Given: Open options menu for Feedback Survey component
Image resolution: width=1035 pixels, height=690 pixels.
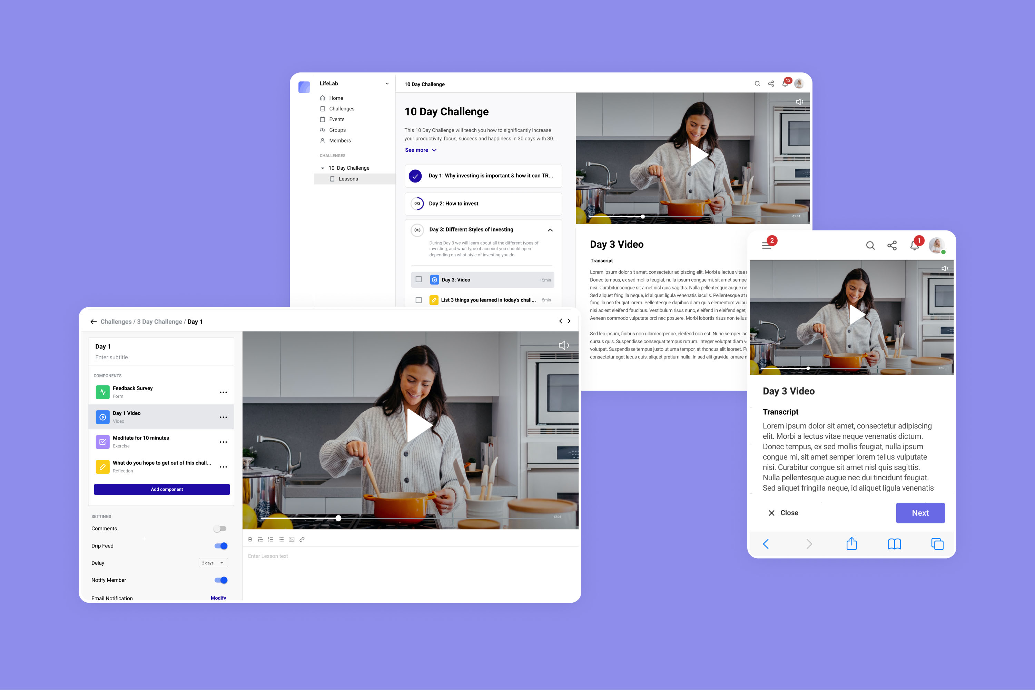Looking at the screenshot, I should [223, 392].
